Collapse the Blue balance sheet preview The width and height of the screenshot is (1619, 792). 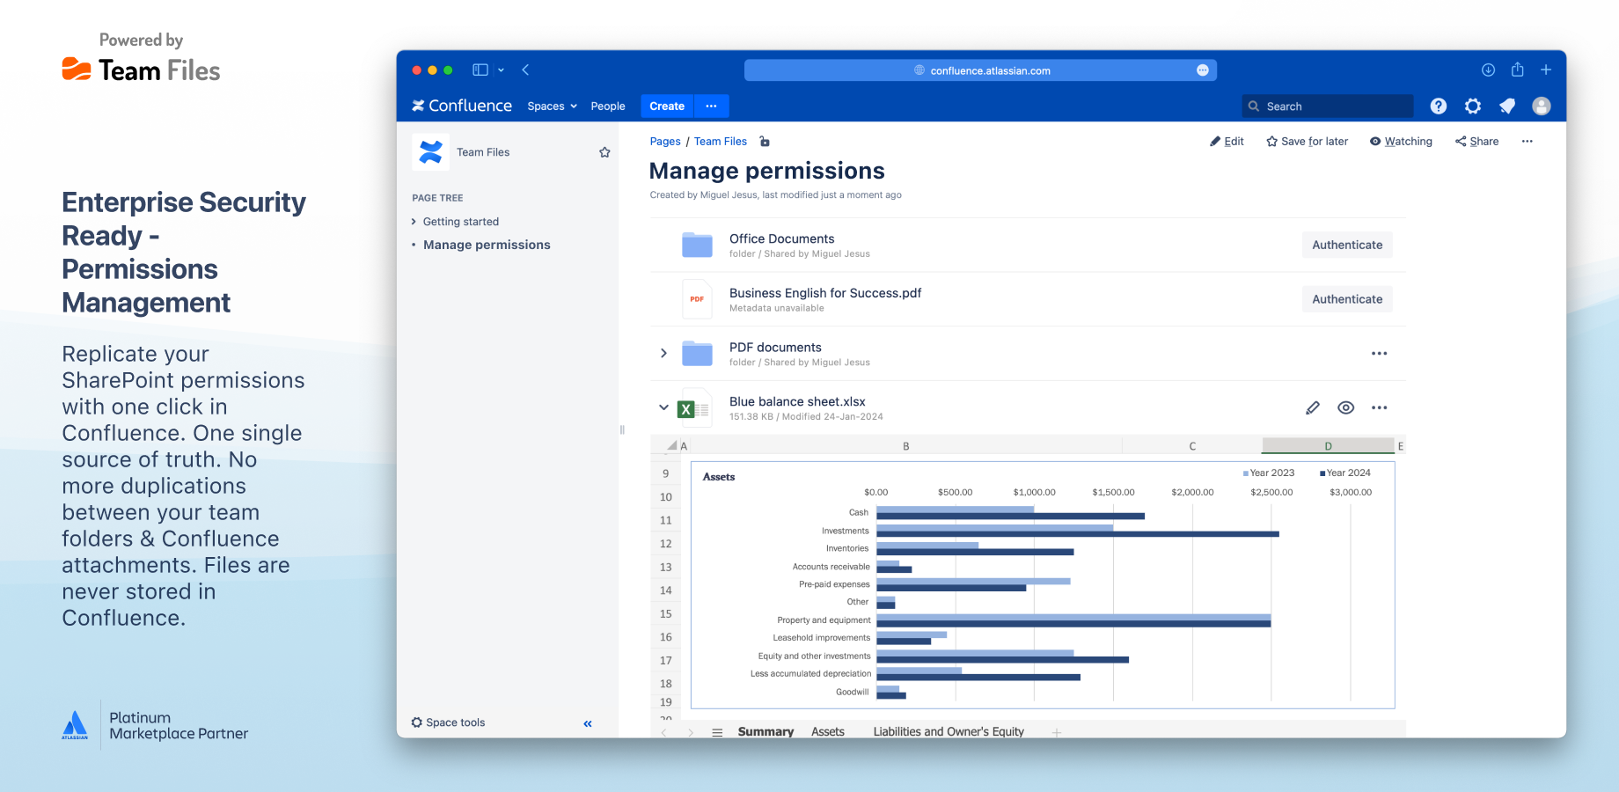coord(663,407)
